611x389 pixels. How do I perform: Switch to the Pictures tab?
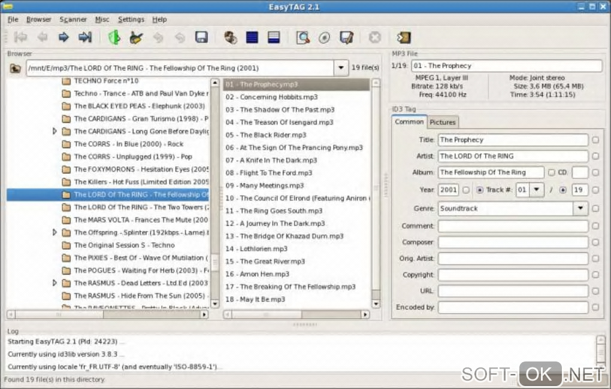[443, 122]
